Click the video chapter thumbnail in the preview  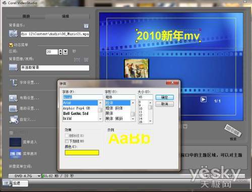coord(136,68)
